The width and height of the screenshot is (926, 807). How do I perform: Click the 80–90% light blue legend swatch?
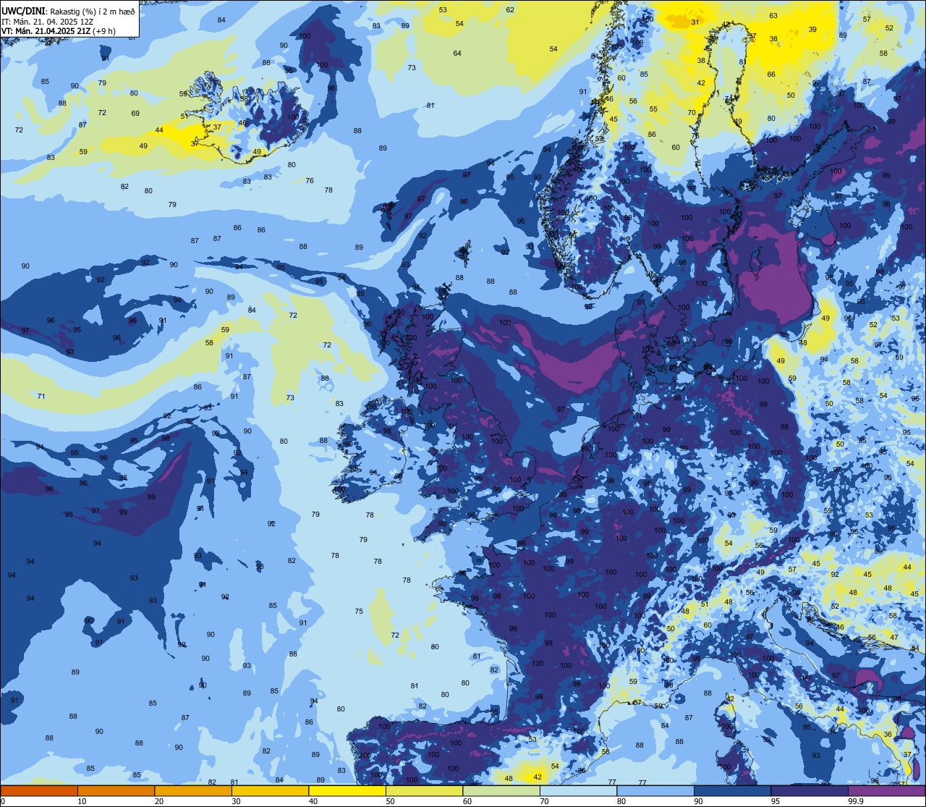(x=655, y=790)
